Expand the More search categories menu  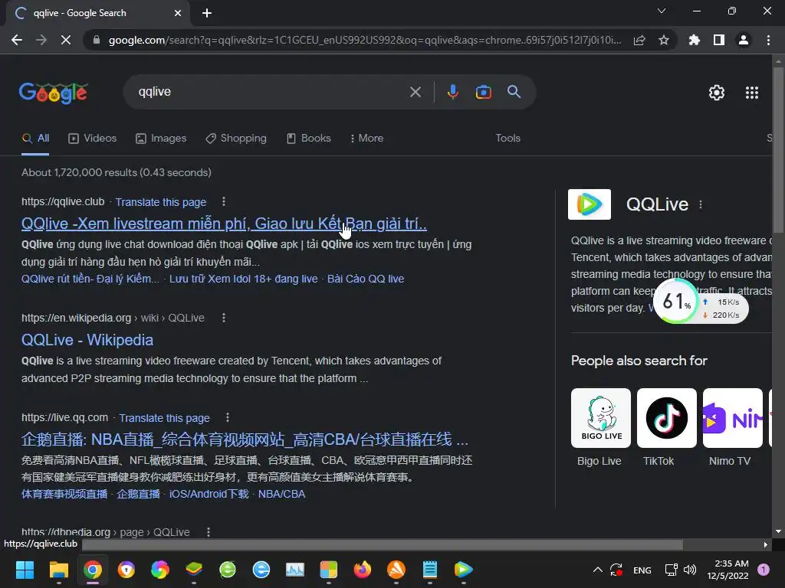point(367,139)
